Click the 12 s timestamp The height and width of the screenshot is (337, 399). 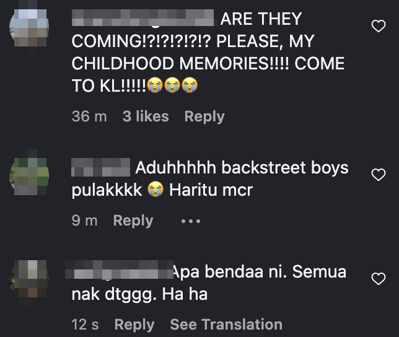85,325
